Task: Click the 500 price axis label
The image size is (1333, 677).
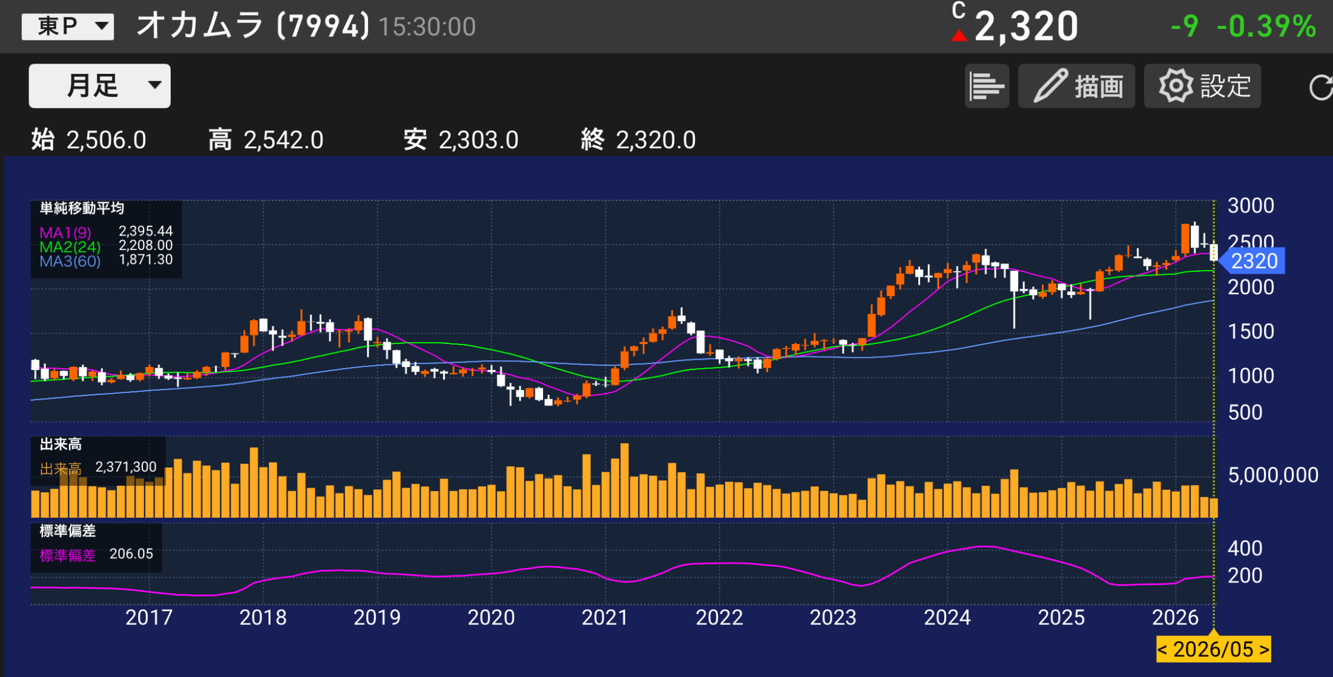Action: click(x=1245, y=413)
